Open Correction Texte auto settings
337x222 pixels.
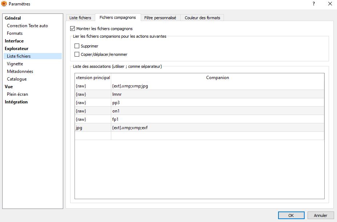click(27, 26)
